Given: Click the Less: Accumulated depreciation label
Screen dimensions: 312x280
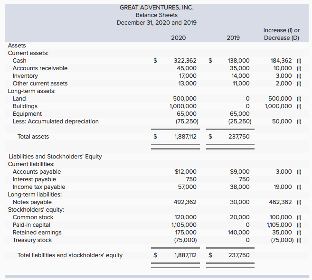Looking at the screenshot, I should (x=56, y=121).
